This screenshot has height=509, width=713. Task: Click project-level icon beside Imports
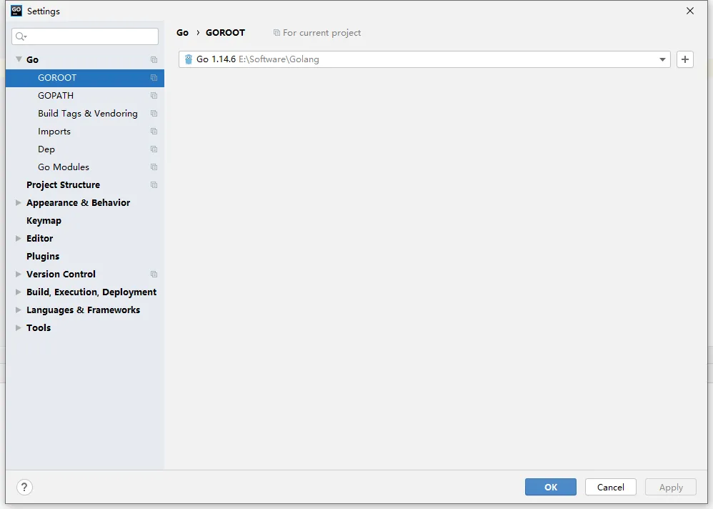point(154,132)
